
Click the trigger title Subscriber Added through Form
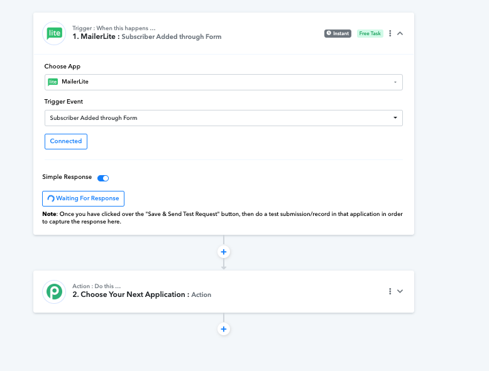[171, 37]
